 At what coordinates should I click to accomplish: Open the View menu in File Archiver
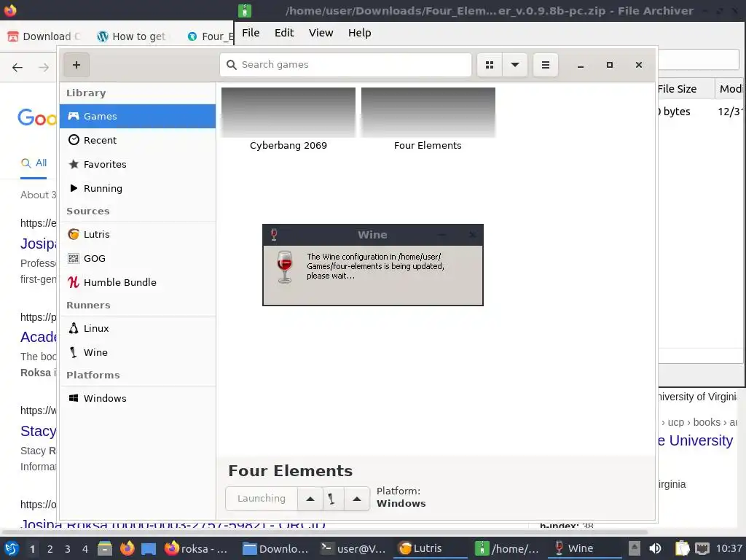[x=321, y=33]
